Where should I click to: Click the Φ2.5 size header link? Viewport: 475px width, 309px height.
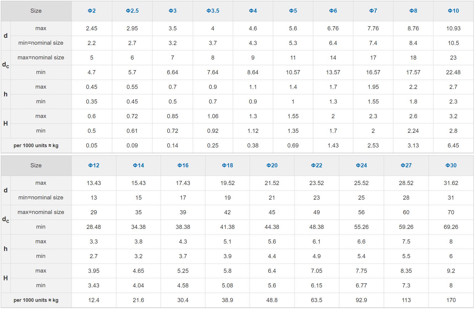(132, 11)
